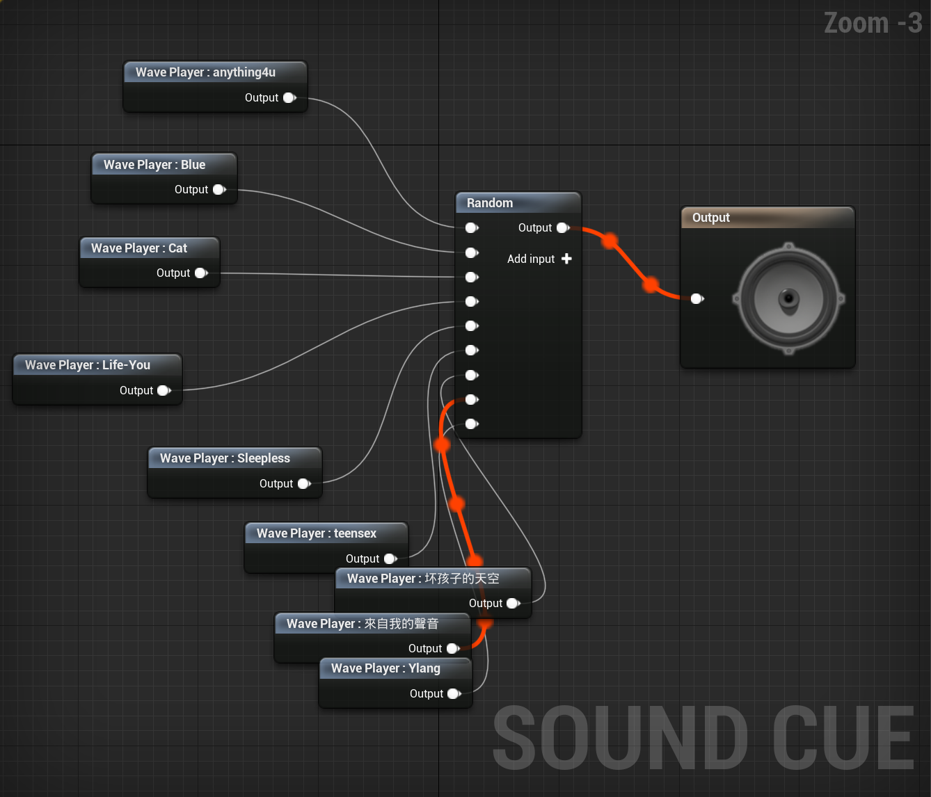931x797 pixels.
Task: Click the third input pin of Random node
Action: tap(472, 277)
